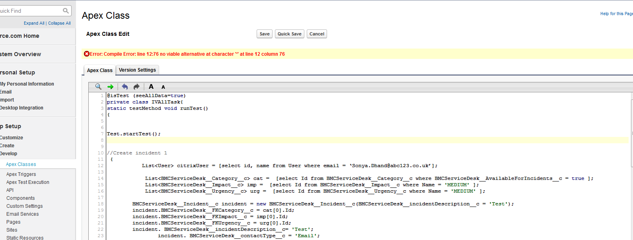The width and height of the screenshot is (633, 240).
Task: Expand the Create sidebar item
Action: [x=7, y=146]
